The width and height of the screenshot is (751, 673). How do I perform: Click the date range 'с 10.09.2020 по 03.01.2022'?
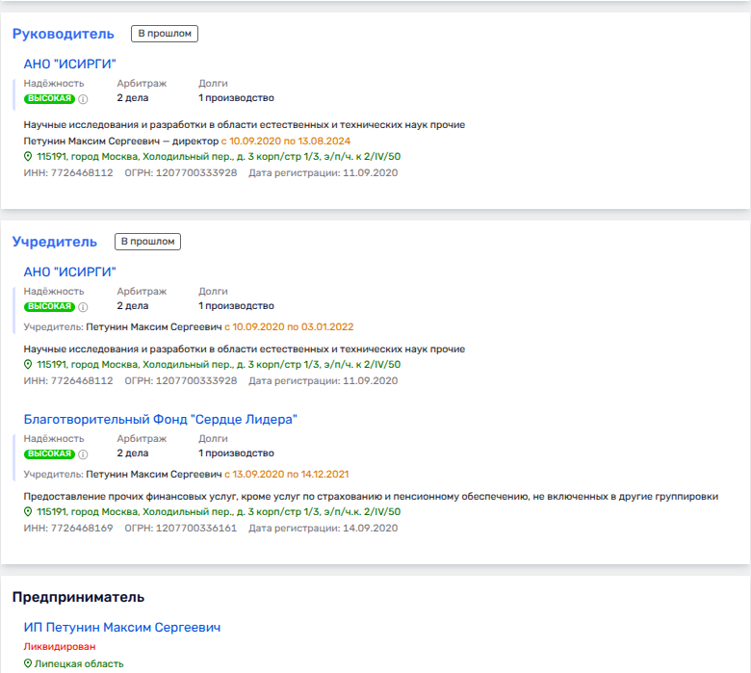pyautogui.click(x=289, y=327)
